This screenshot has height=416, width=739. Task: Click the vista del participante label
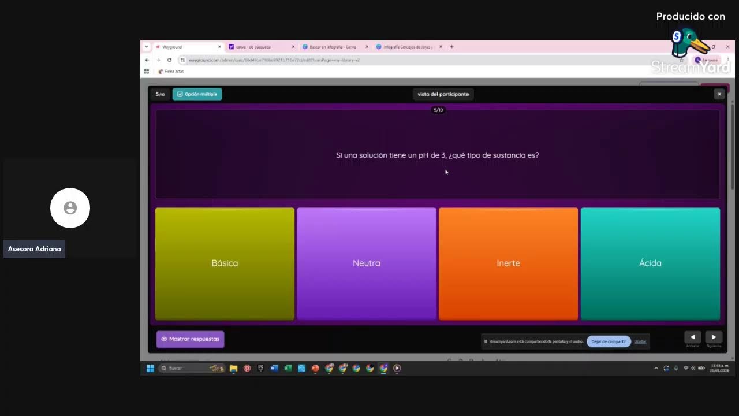[x=443, y=94]
